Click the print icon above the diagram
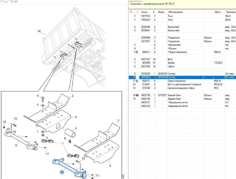Viewport: 236px width, 179px height. [16, 1]
